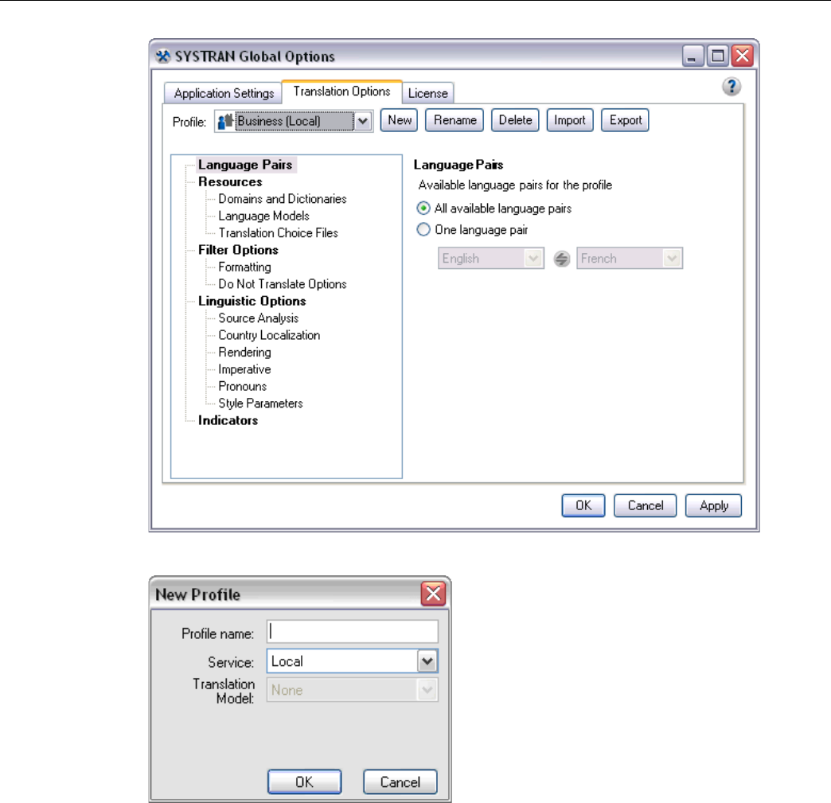Select One language pair option
831x803 pixels.
tap(423, 229)
